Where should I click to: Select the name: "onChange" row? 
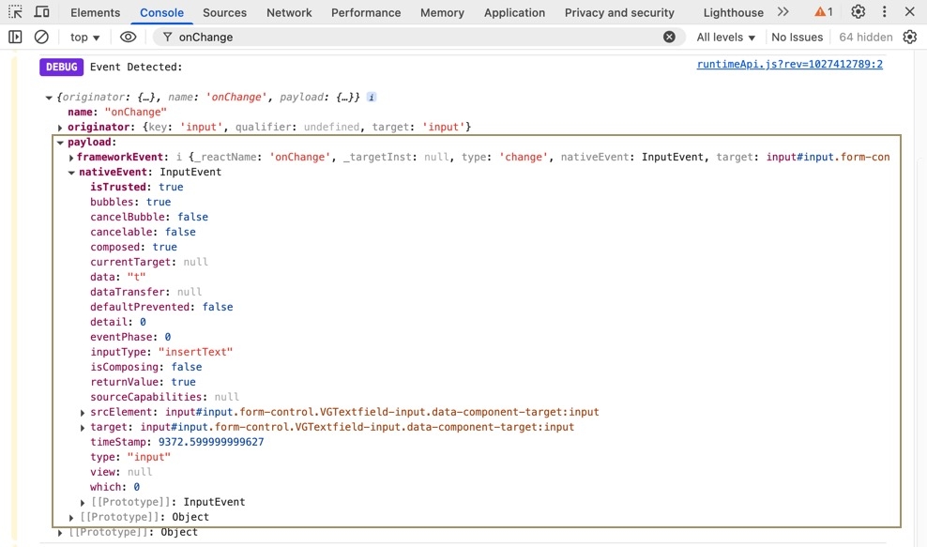coord(117,112)
